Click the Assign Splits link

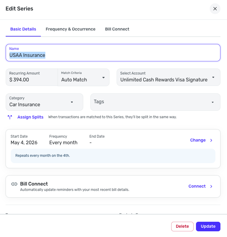coord(30,117)
